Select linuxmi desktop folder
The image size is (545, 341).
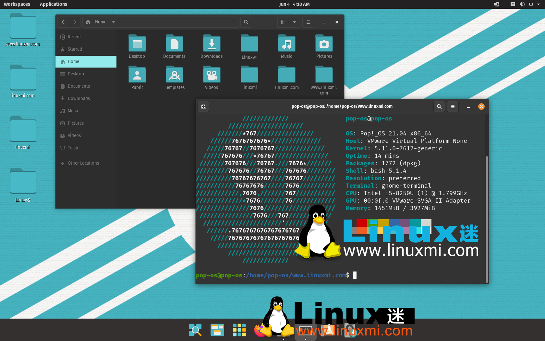[x=23, y=133]
